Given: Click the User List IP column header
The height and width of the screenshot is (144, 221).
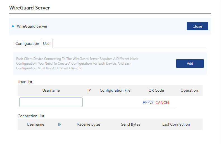Looking at the screenshot, I should pyautogui.click(x=89, y=90).
